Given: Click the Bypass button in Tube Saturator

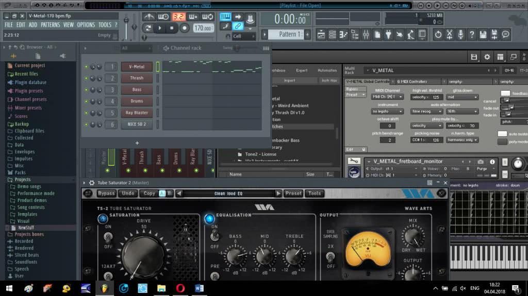Looking at the screenshot, I should (x=106, y=194).
